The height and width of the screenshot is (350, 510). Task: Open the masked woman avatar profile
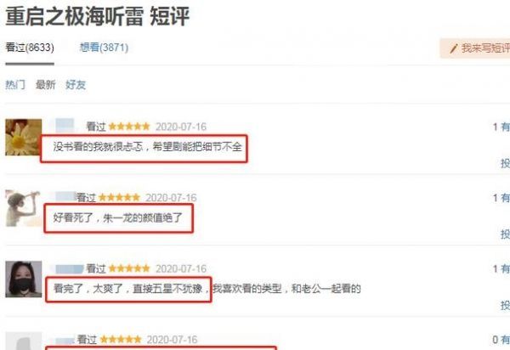[24, 279]
